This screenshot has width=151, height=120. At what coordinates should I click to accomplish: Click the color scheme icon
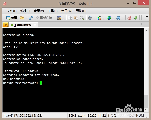(x=99, y=18)
